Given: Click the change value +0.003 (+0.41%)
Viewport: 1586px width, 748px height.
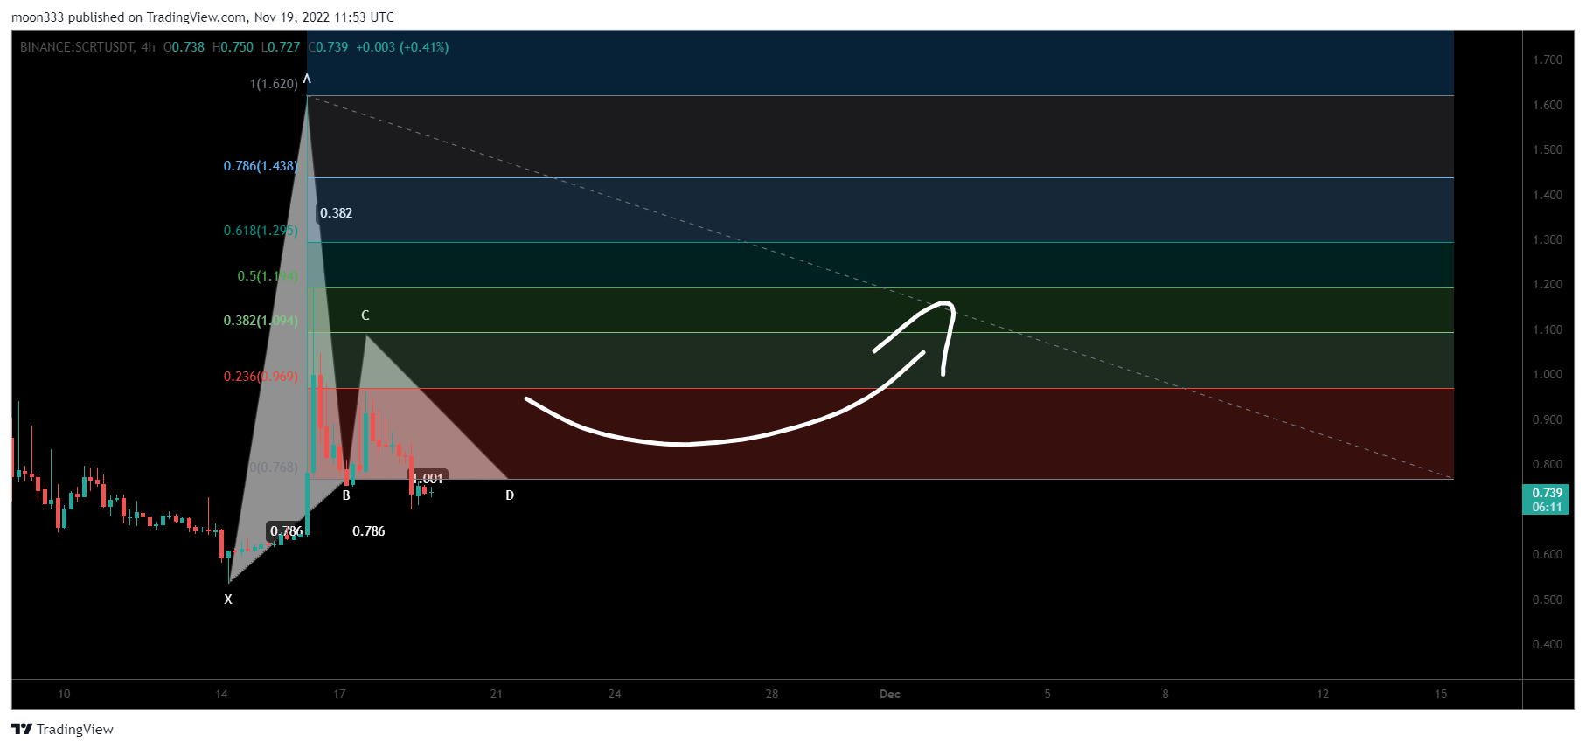Looking at the screenshot, I should click(402, 47).
